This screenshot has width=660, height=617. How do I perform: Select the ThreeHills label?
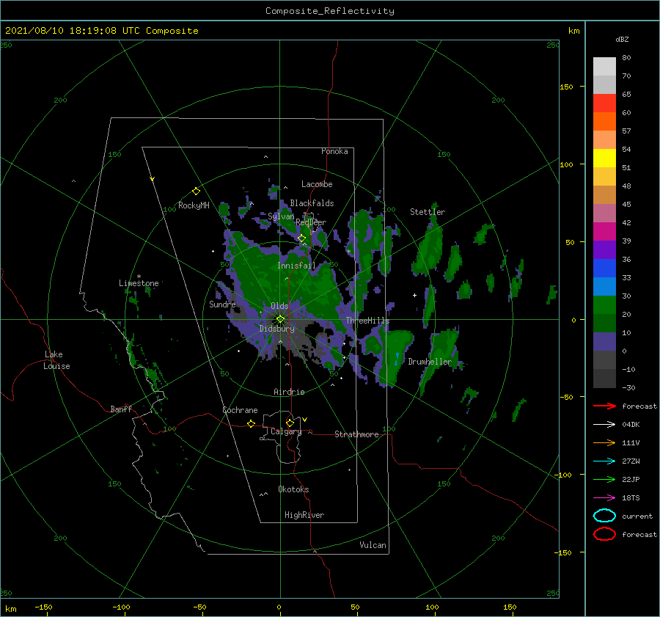coord(367,321)
